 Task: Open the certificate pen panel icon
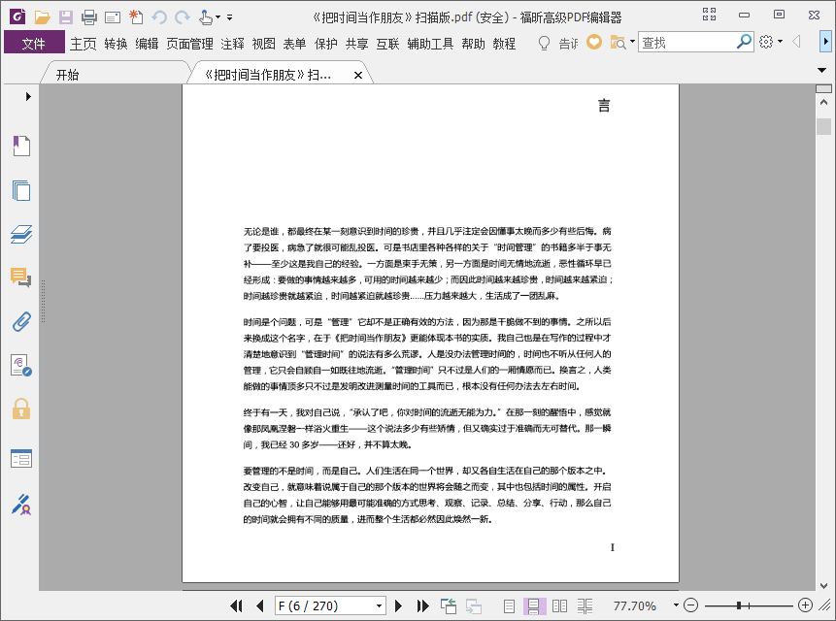[x=21, y=505]
